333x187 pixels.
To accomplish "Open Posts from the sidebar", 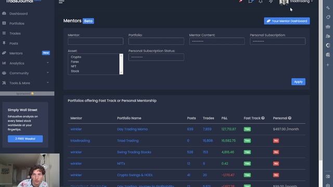I will coord(14,43).
